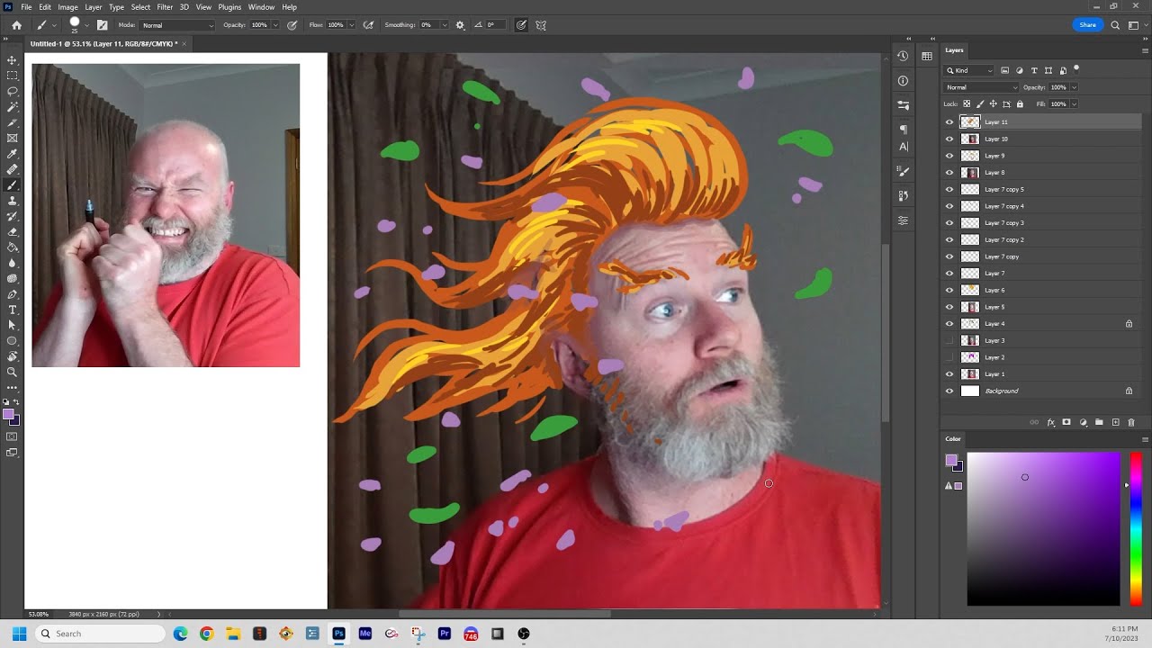The width and height of the screenshot is (1152, 648).
Task: Select the Lasso tool
Action: coord(12,91)
